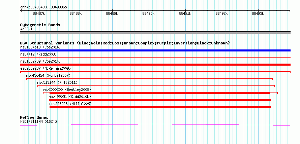This screenshot has width=300, height=144.
Task: Select the nsv1004518 (Coe2014) label
Action: [x=40, y=47]
